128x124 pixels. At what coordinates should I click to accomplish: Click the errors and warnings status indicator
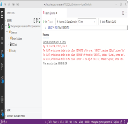[x=4, y=122]
